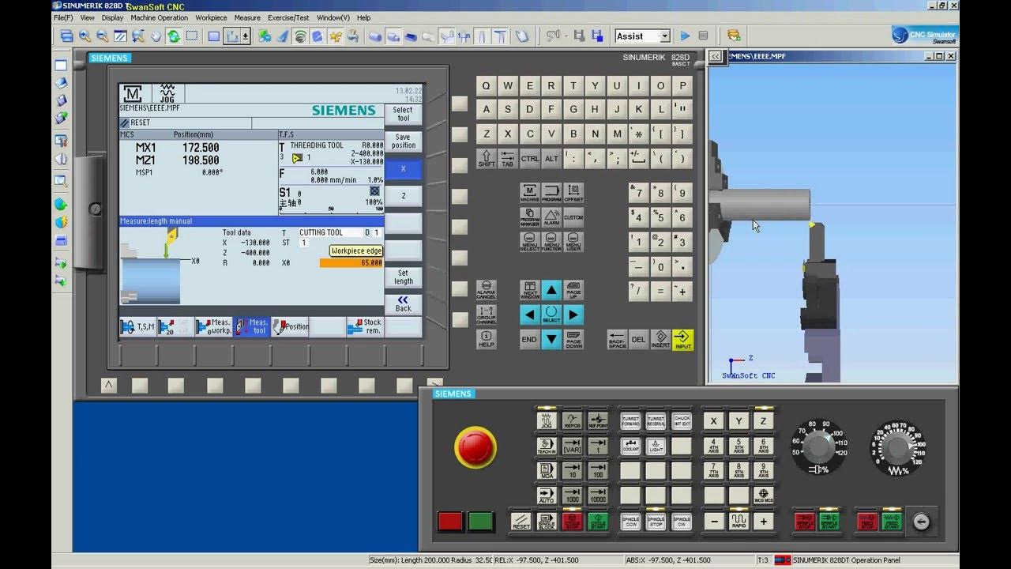Click the CYCLE STOP red key
The image size is (1011, 569).
click(572, 522)
